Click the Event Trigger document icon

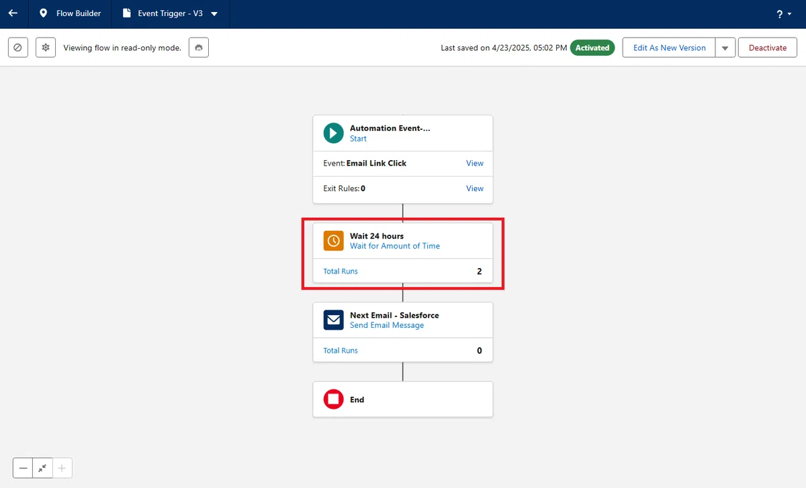click(x=126, y=13)
